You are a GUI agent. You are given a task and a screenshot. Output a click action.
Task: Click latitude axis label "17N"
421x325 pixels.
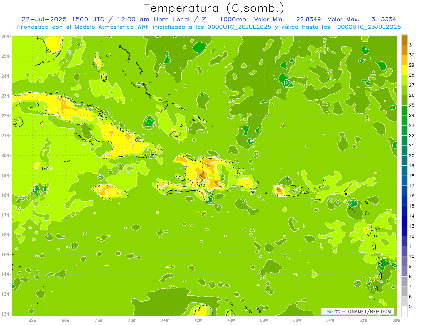tap(5, 215)
